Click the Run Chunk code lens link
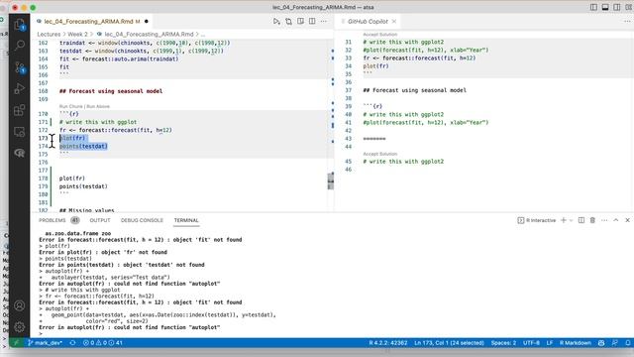This screenshot has height=357, width=634. (70, 106)
